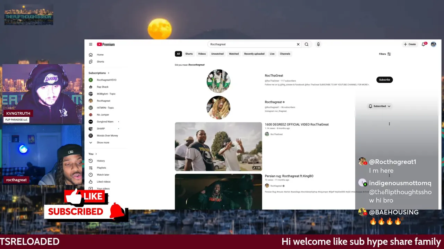Click the @BAEHOUSING chat username
The height and width of the screenshot is (249, 444).
coord(394,212)
